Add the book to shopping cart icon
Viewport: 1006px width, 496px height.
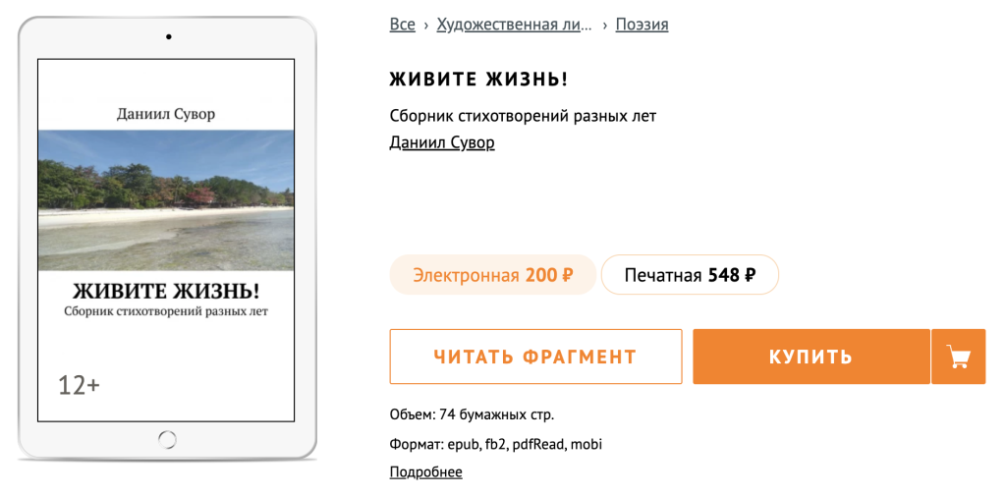pyautogui.click(x=958, y=357)
